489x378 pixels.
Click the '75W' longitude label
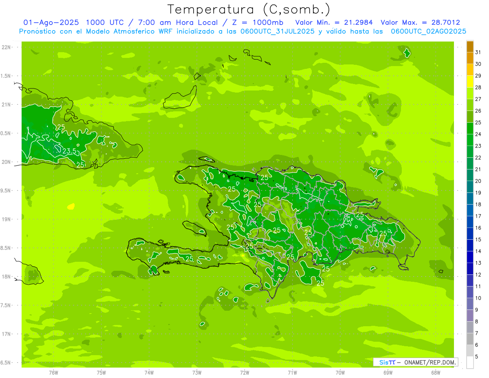(101, 372)
